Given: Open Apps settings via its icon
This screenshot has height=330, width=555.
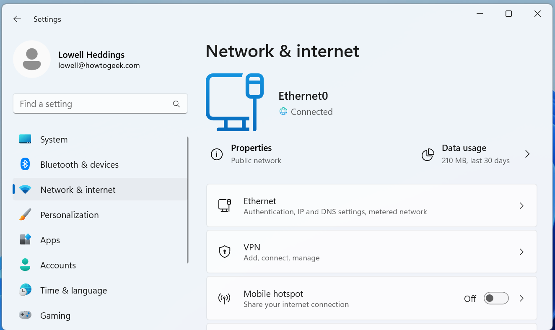Looking at the screenshot, I should (x=25, y=240).
